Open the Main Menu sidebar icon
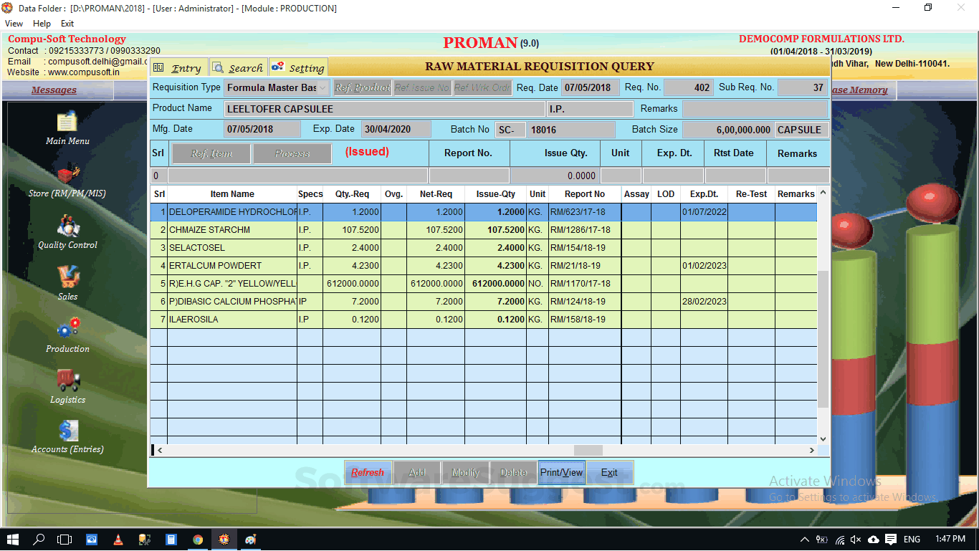979x551 pixels. (x=67, y=122)
